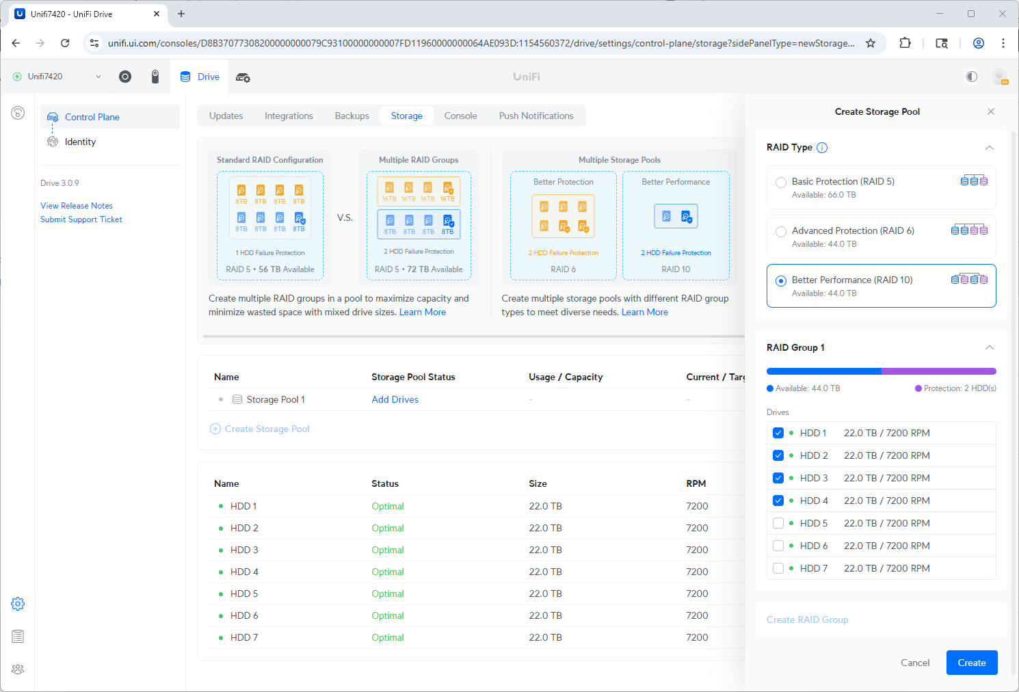
Task: Select Advanced Protection (RAID 6) option
Action: pyautogui.click(x=882, y=237)
